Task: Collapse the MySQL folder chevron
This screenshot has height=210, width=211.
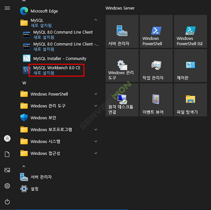Action: 96,20
